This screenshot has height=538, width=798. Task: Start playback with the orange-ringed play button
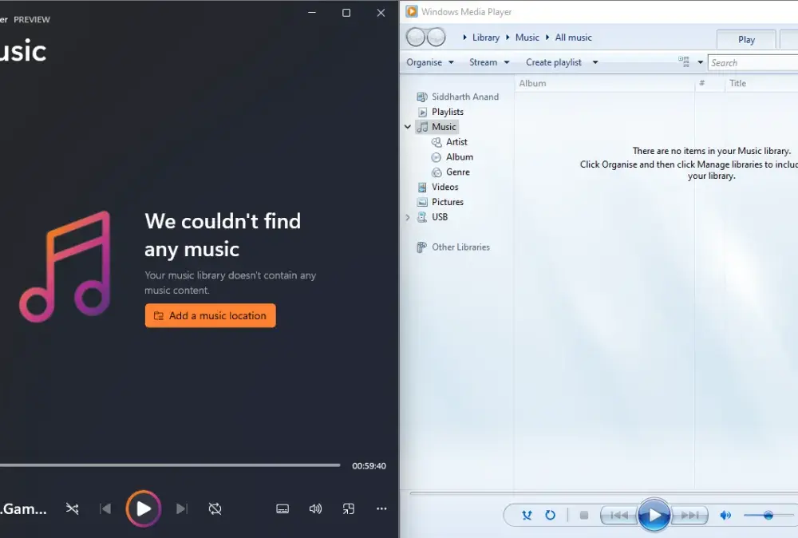(144, 508)
